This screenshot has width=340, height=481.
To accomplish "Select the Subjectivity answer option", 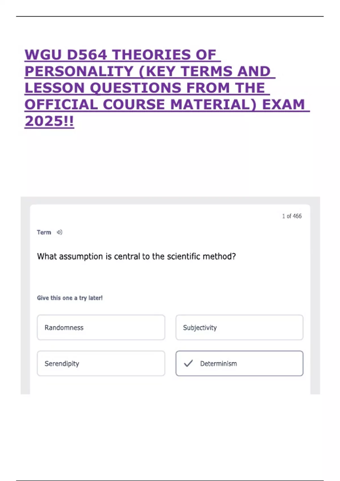I will click(x=240, y=328).
